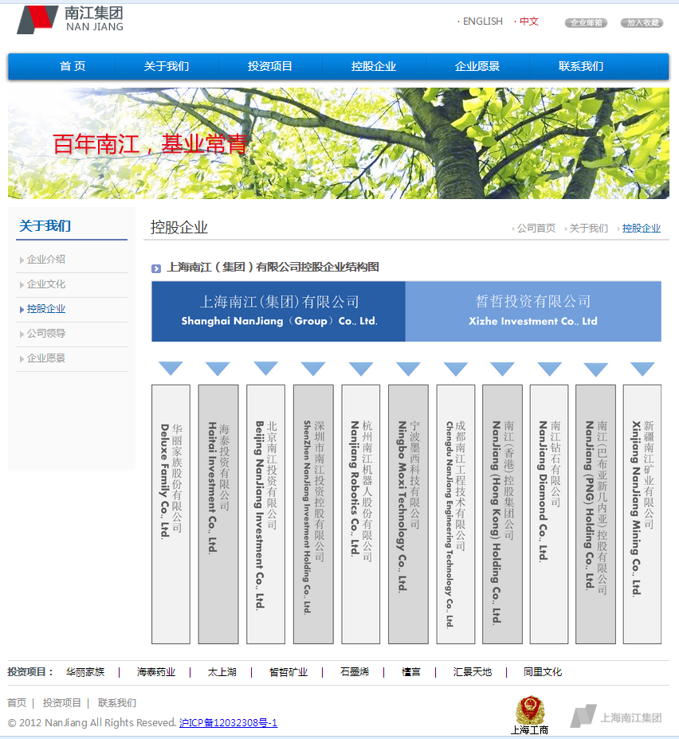This screenshot has width=679, height=739.
Task: Open Nanjiang Robotics Co., Ltd. column
Action: [361, 514]
